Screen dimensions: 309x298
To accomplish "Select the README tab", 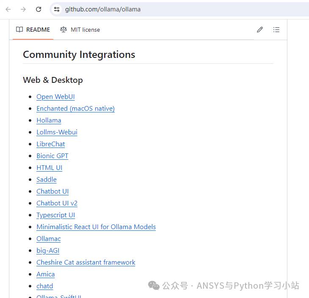I will tap(33, 30).
